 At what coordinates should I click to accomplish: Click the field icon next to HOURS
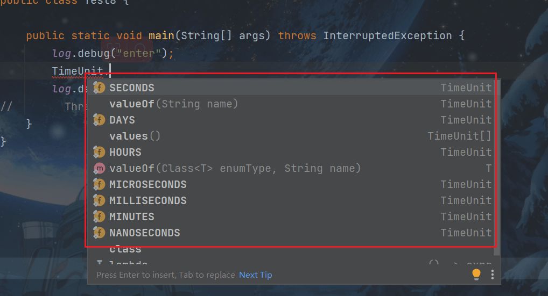pos(99,152)
